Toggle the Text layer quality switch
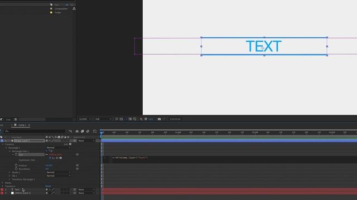Screen dimensions: 357x200 52,189
